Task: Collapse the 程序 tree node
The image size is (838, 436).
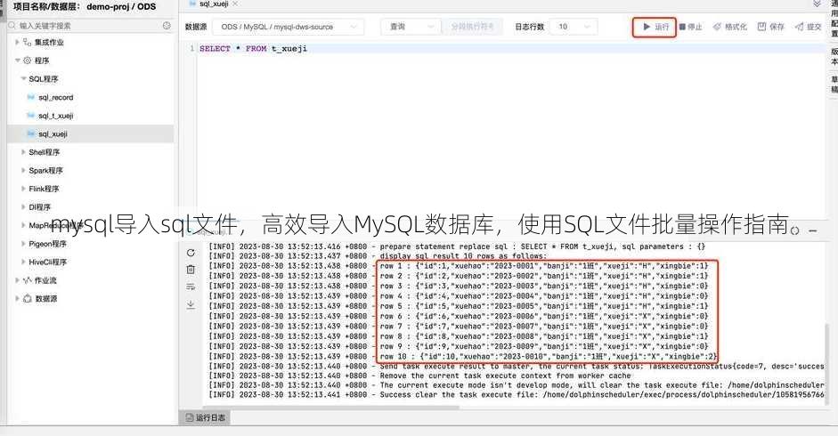Action: [17, 61]
